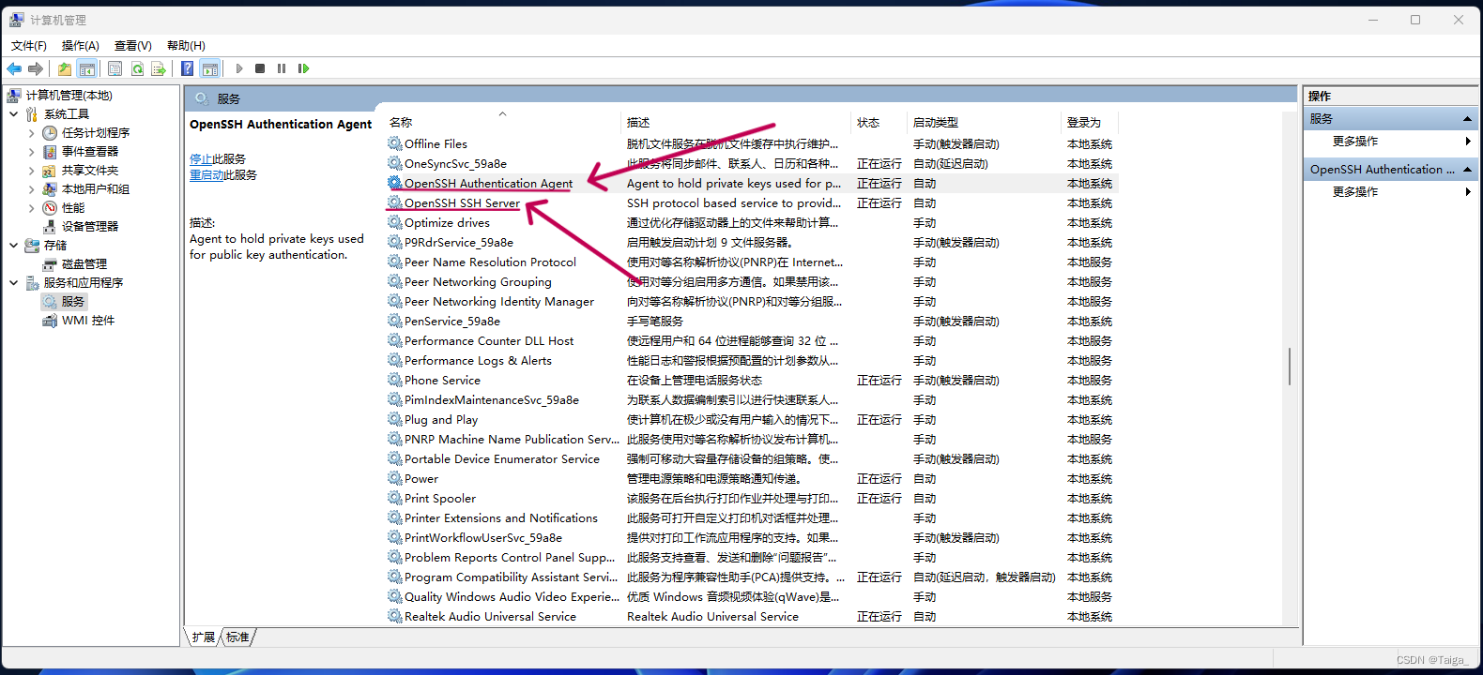Expand the 共享文件夹 node
Viewport: 1483px width, 675px height.
[32, 171]
